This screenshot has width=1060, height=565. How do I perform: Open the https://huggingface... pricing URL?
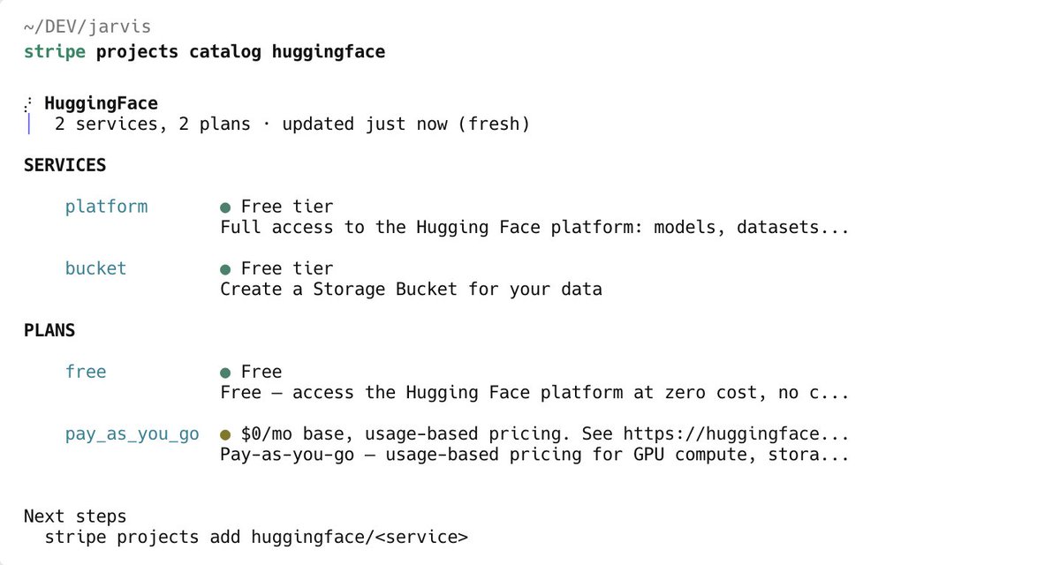point(736,434)
